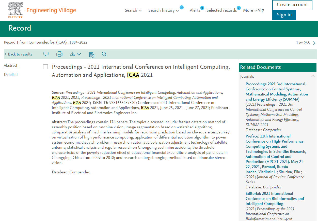Click the Elsevier tree logo

point(16,10)
